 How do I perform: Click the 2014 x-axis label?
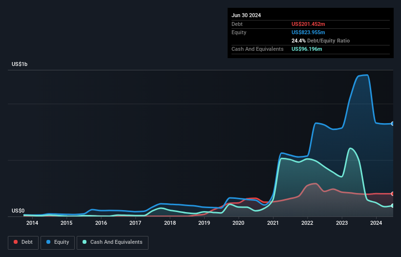[32, 223]
